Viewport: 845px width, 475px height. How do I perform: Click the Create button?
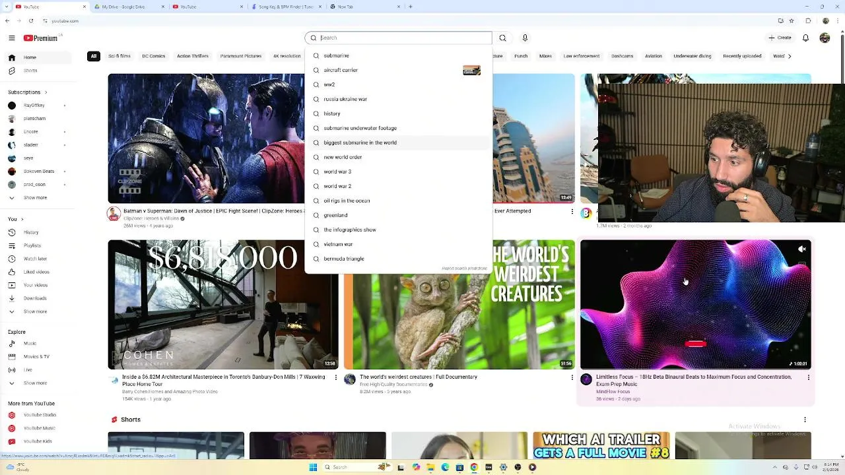click(780, 38)
